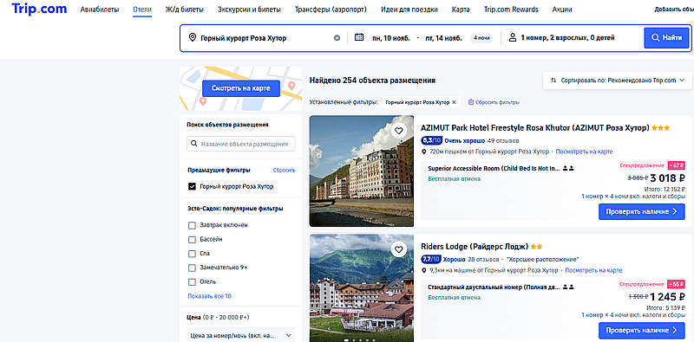This screenshot has height=342, width=694.
Task: Remove the Горный курорт Роза Хутор filter chip
Action: click(x=454, y=102)
